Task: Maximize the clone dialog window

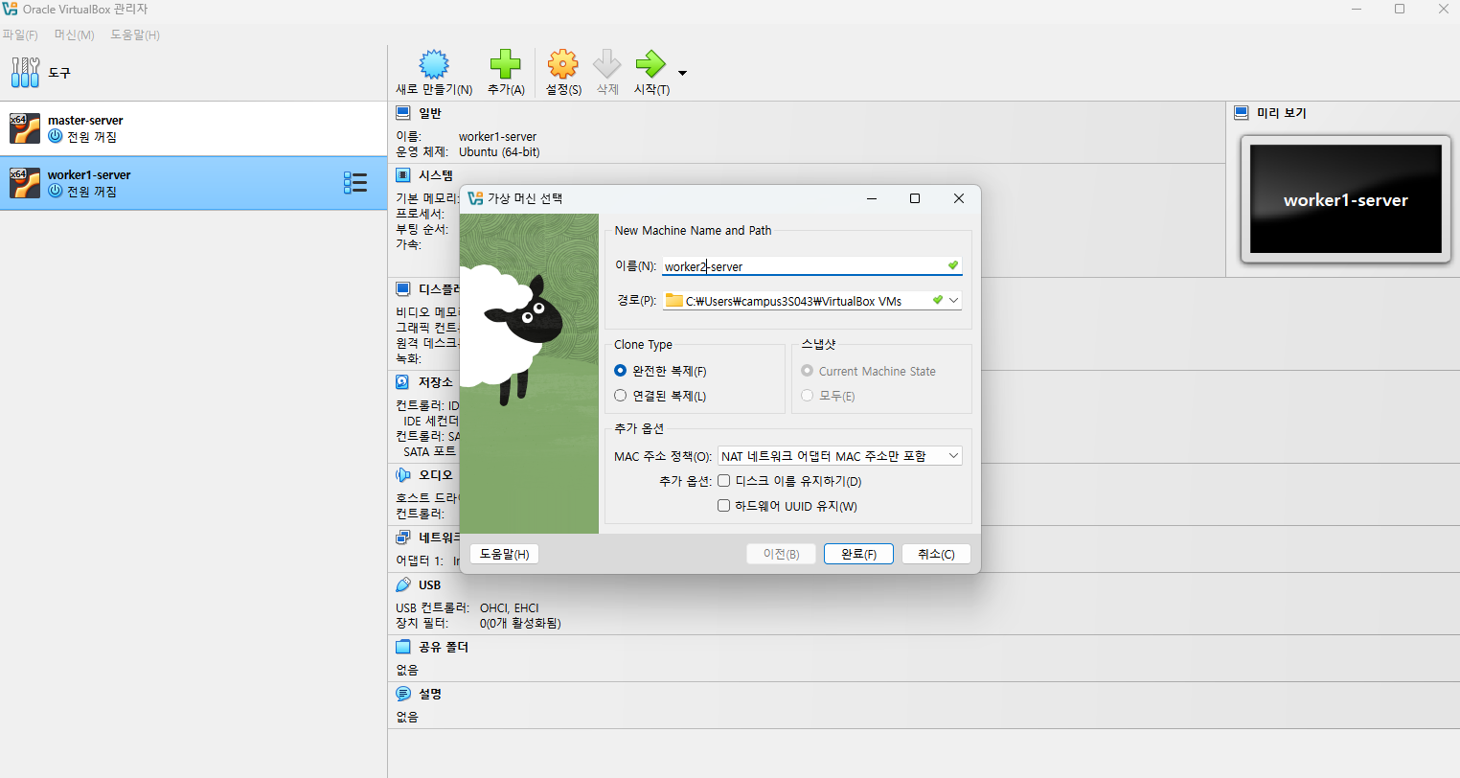Action: (915, 198)
